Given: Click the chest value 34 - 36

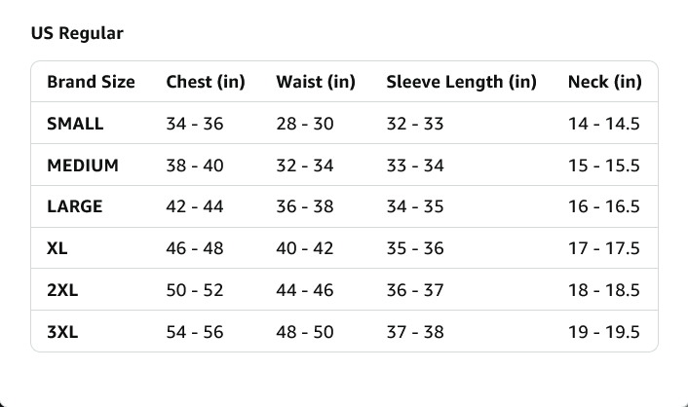Looking at the screenshot, I should pyautogui.click(x=195, y=124).
